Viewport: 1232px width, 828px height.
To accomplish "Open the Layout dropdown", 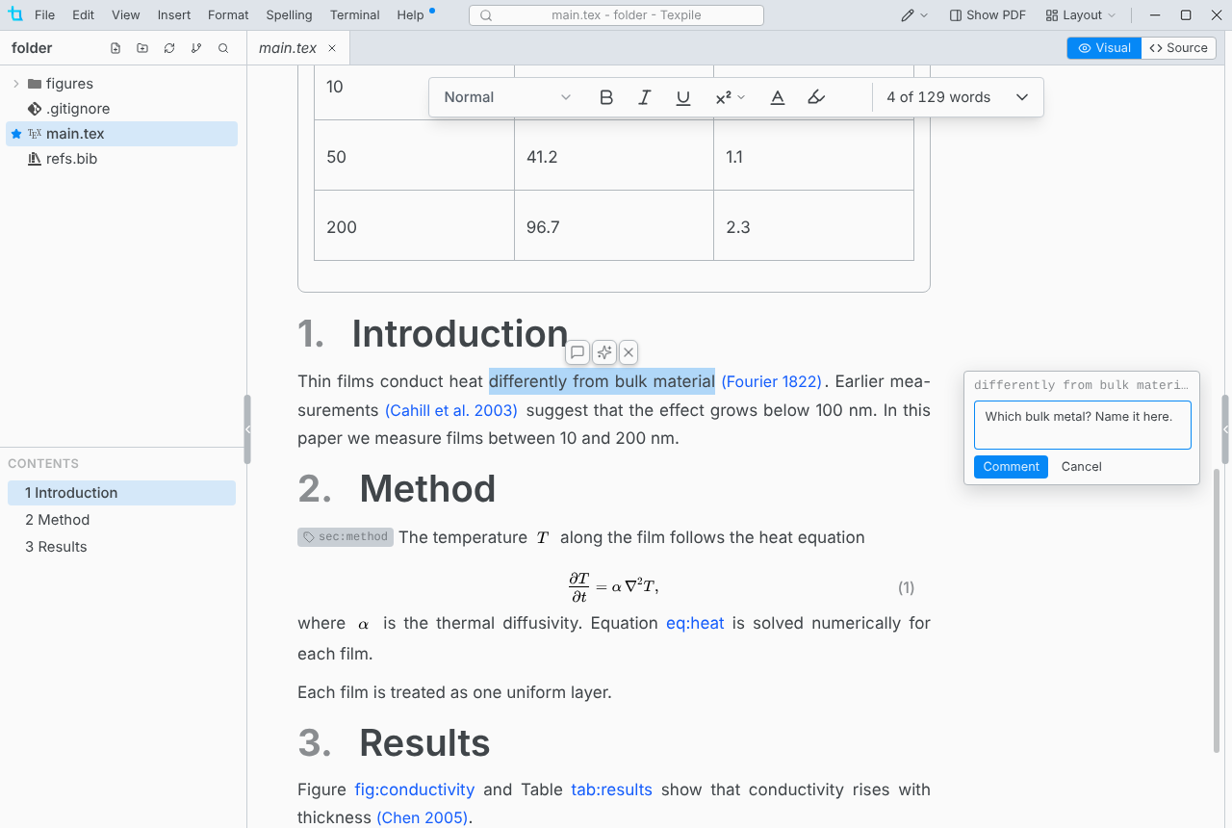I will [x=1081, y=15].
